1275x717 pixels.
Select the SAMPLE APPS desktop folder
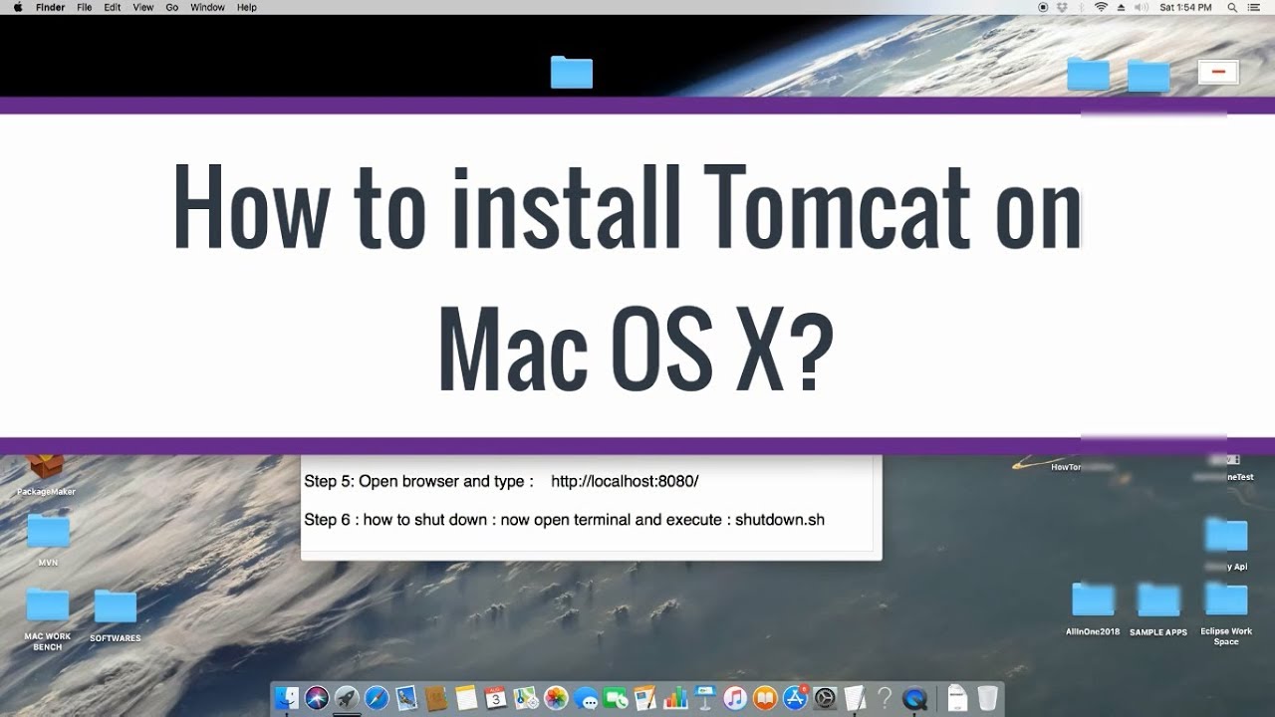(x=1158, y=608)
